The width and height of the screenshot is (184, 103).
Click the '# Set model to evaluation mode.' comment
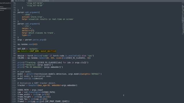(34, 76)
